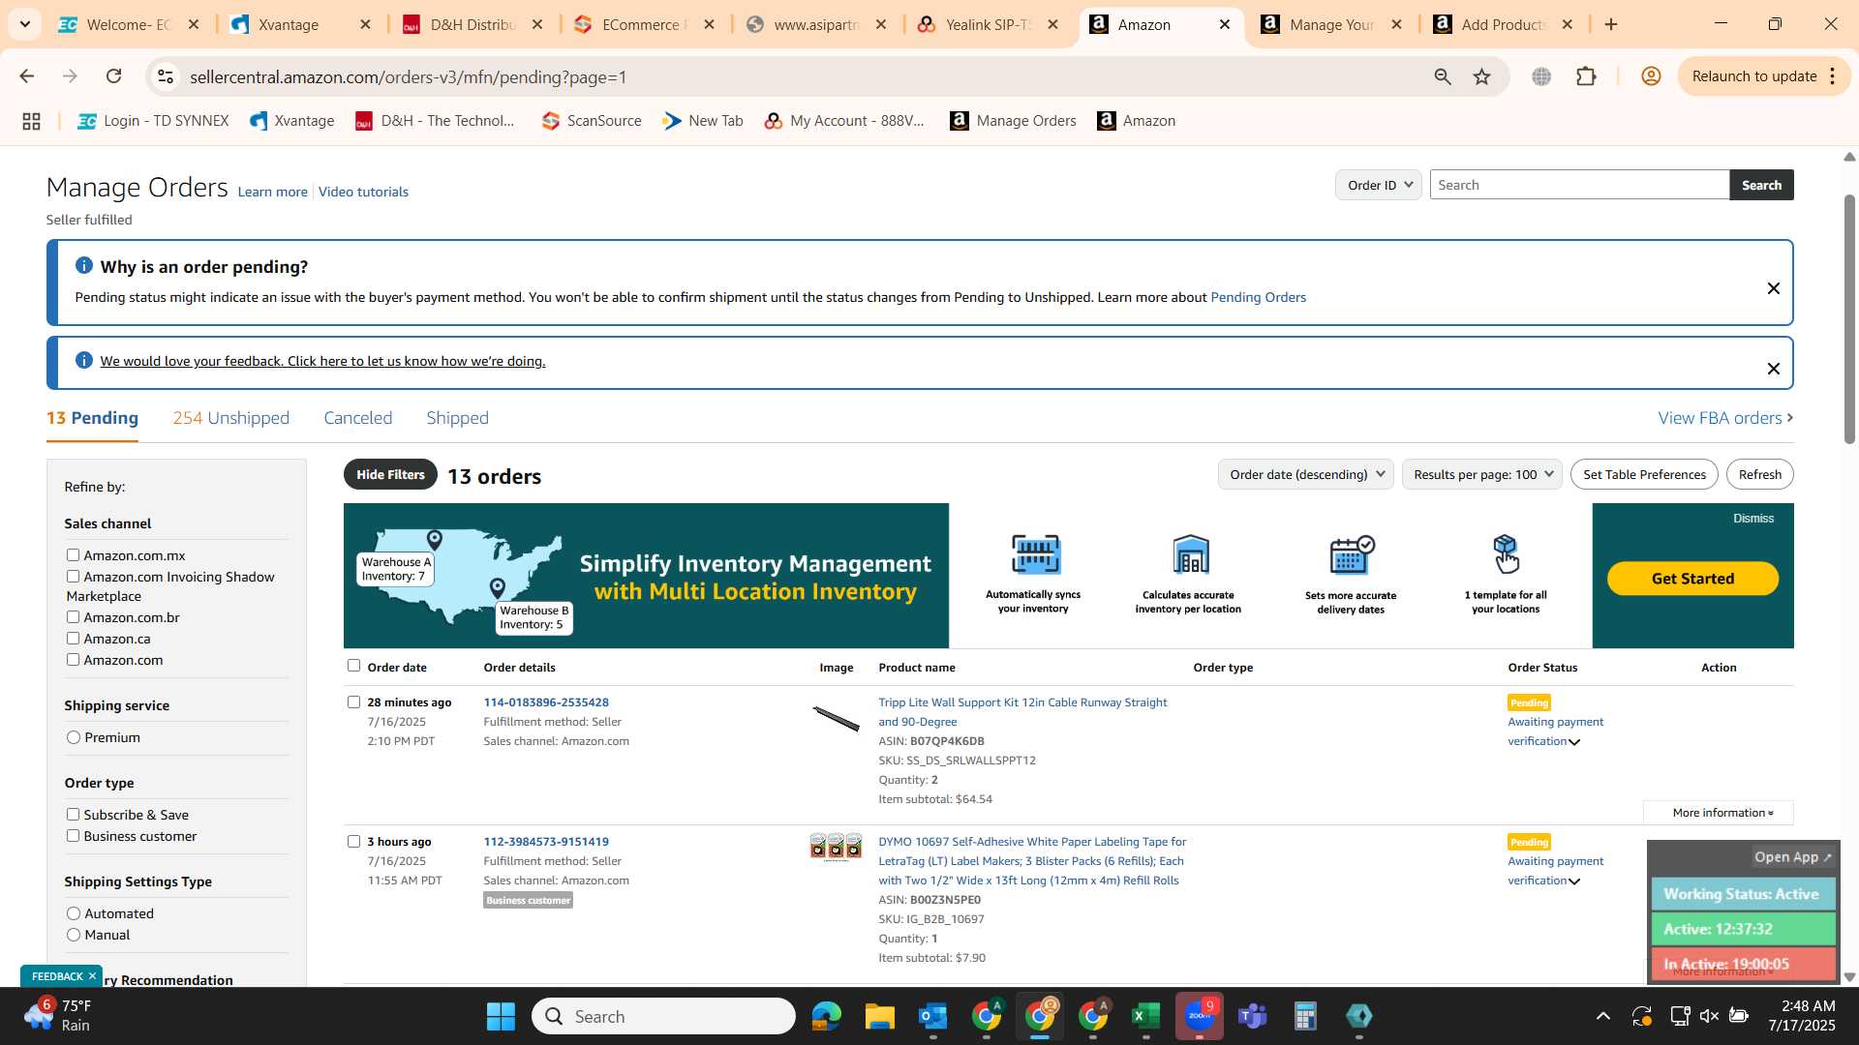
Task: Open Outlook from the taskbar
Action: pyautogui.click(x=933, y=1016)
